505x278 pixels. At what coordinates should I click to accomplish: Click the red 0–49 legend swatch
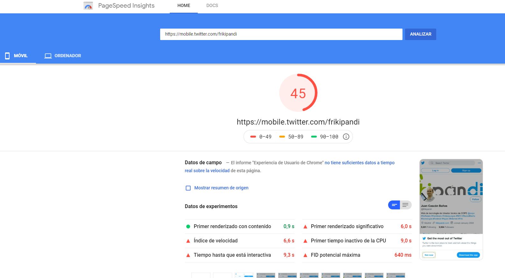point(253,137)
